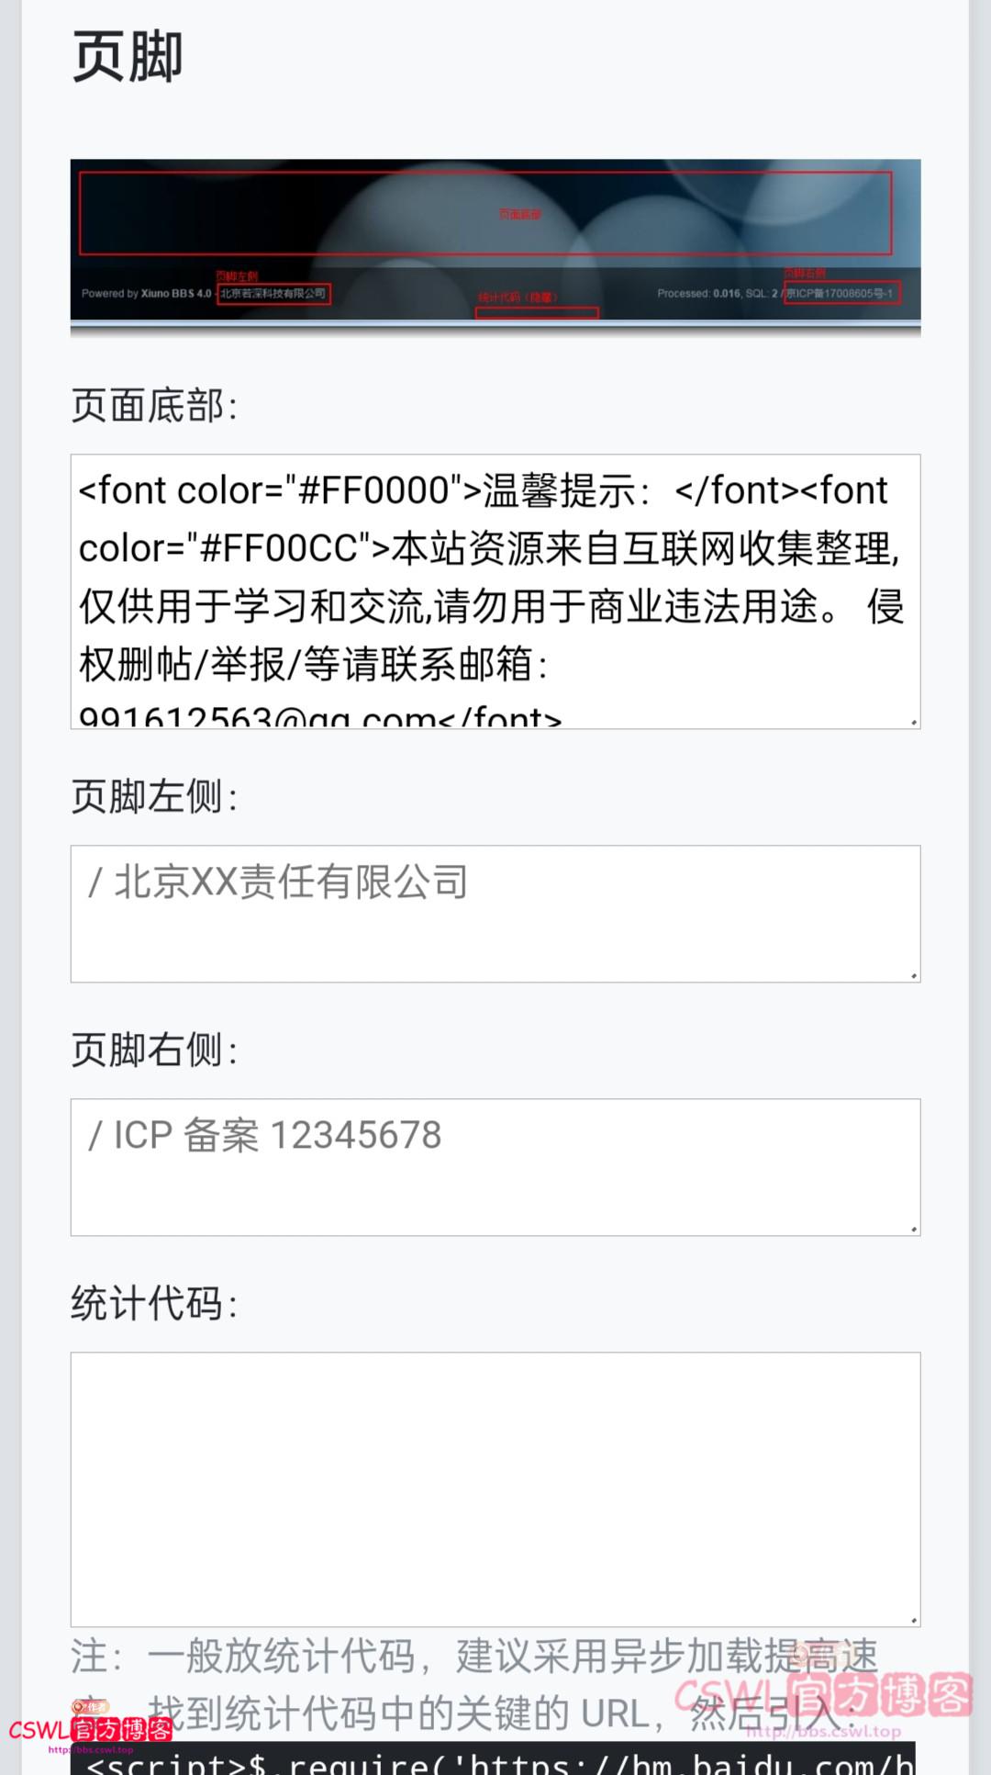This screenshot has height=1775, width=991.
Task: Click the script require code sample block
Action: pyautogui.click(x=495, y=1761)
